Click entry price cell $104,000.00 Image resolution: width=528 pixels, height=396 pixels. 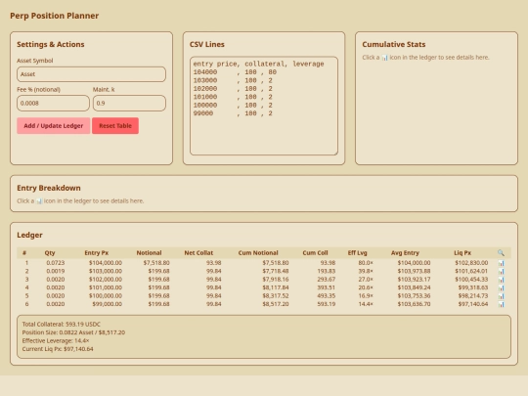pos(106,263)
